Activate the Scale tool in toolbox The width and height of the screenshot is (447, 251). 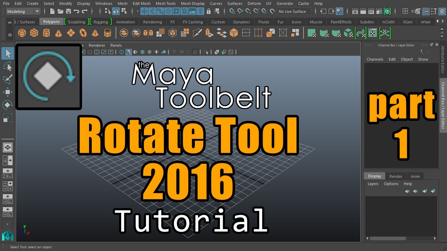(x=8, y=118)
